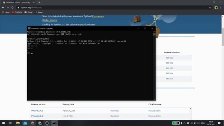Screen dimensions: 224x126
Task: Switch to Command Prompt taskbar icon
Action: click(x=54, y=123)
